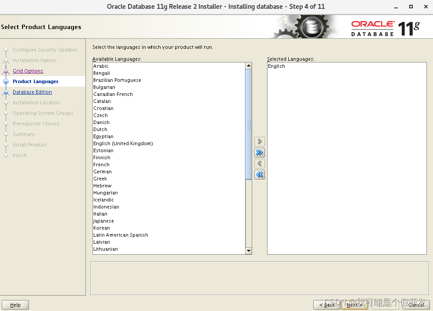Select the Product Languages step
This screenshot has width=433, height=311.
click(x=35, y=81)
